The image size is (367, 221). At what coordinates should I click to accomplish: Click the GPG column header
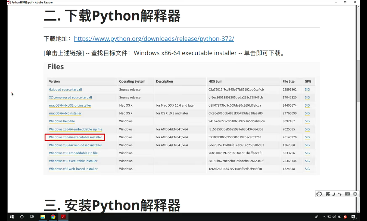tap(308, 81)
